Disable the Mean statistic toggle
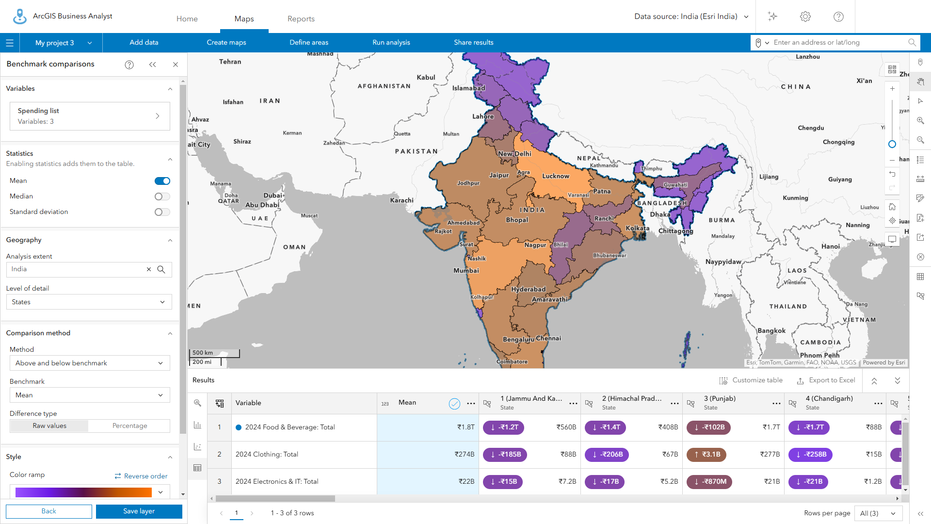The image size is (931, 524). [162, 181]
